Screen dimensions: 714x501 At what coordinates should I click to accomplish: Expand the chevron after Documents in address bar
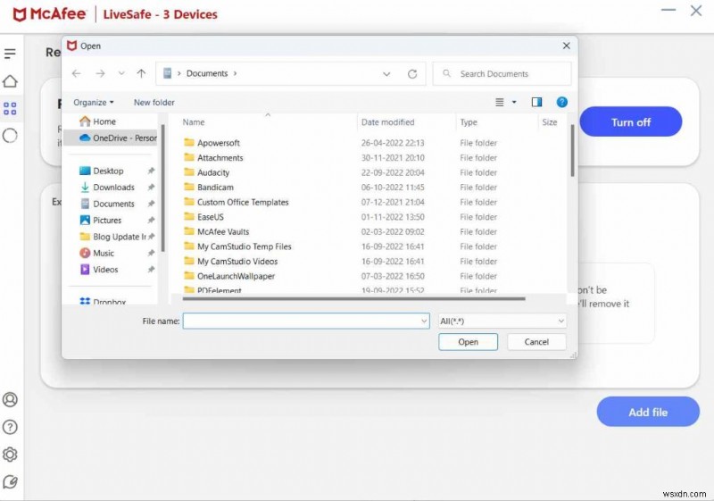tap(235, 73)
